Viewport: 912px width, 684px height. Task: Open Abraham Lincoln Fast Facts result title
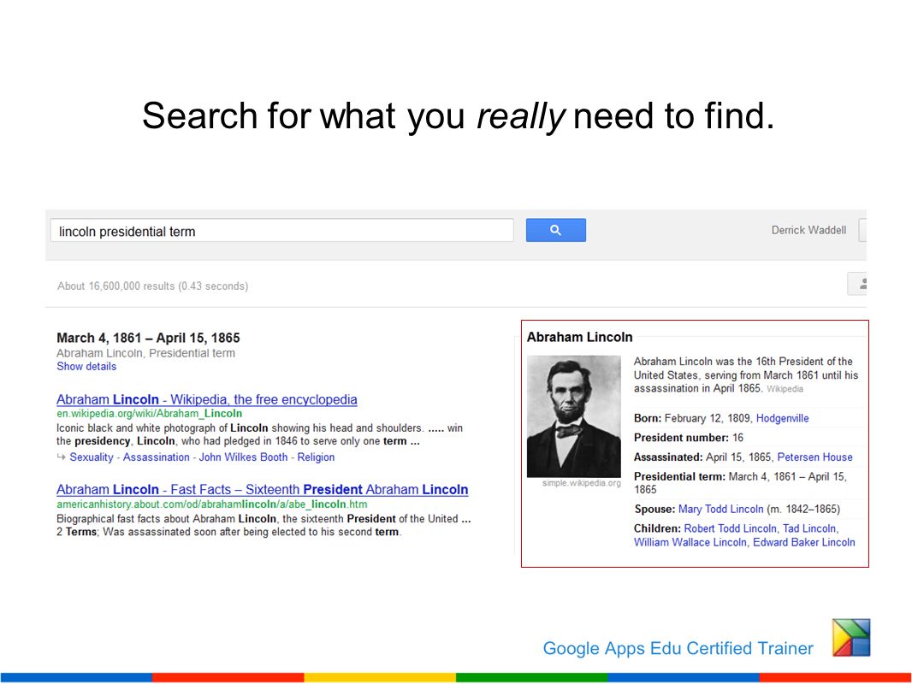pos(263,489)
